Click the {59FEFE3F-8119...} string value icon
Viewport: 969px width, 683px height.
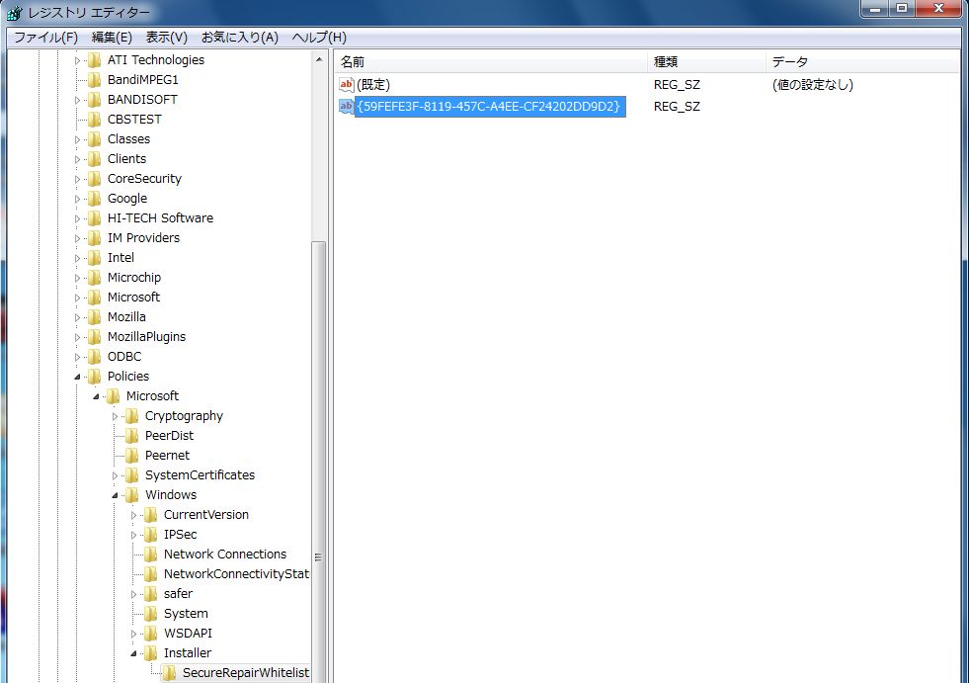(x=346, y=107)
